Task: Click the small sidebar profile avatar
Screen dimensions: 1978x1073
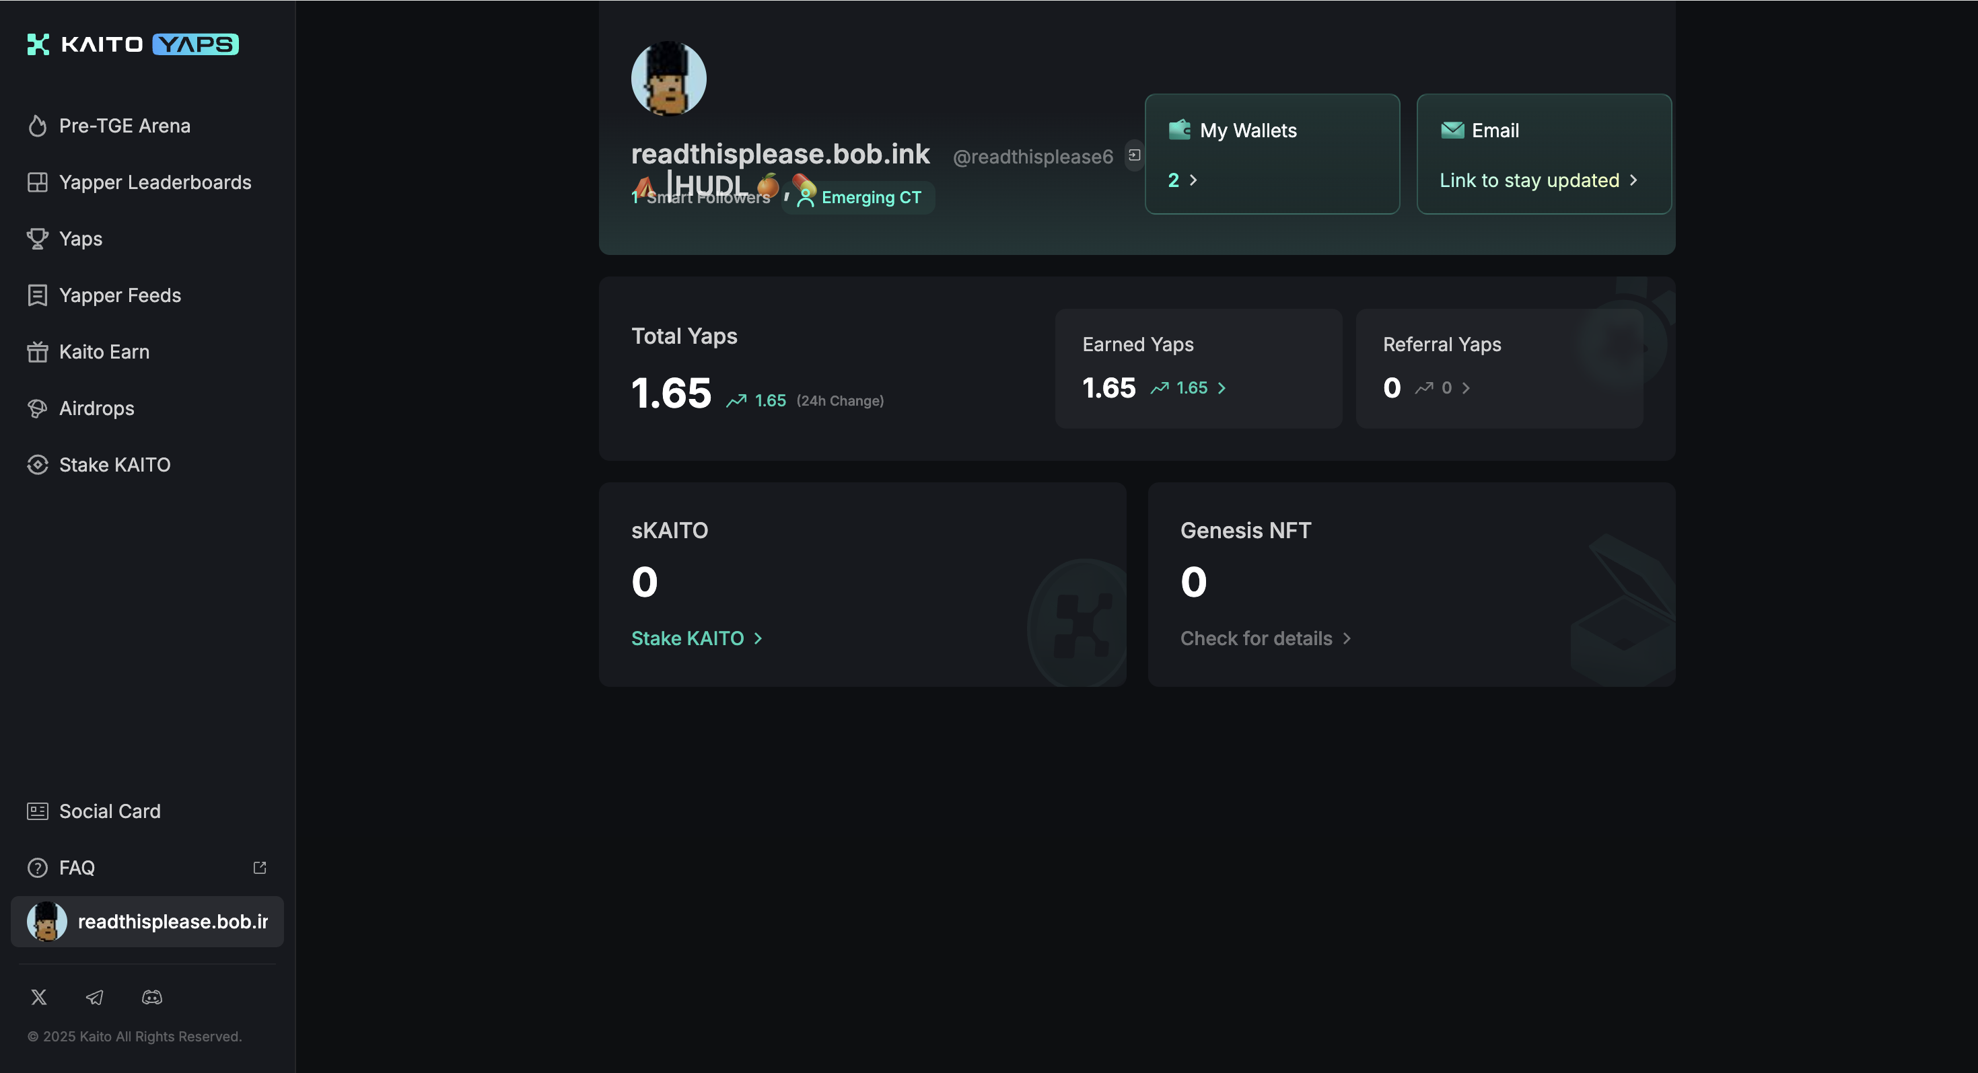Action: click(47, 921)
